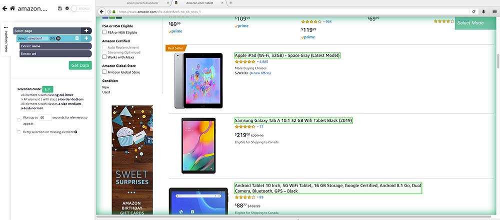Click the Samsung Galaxy Tab product image

tap(198, 146)
